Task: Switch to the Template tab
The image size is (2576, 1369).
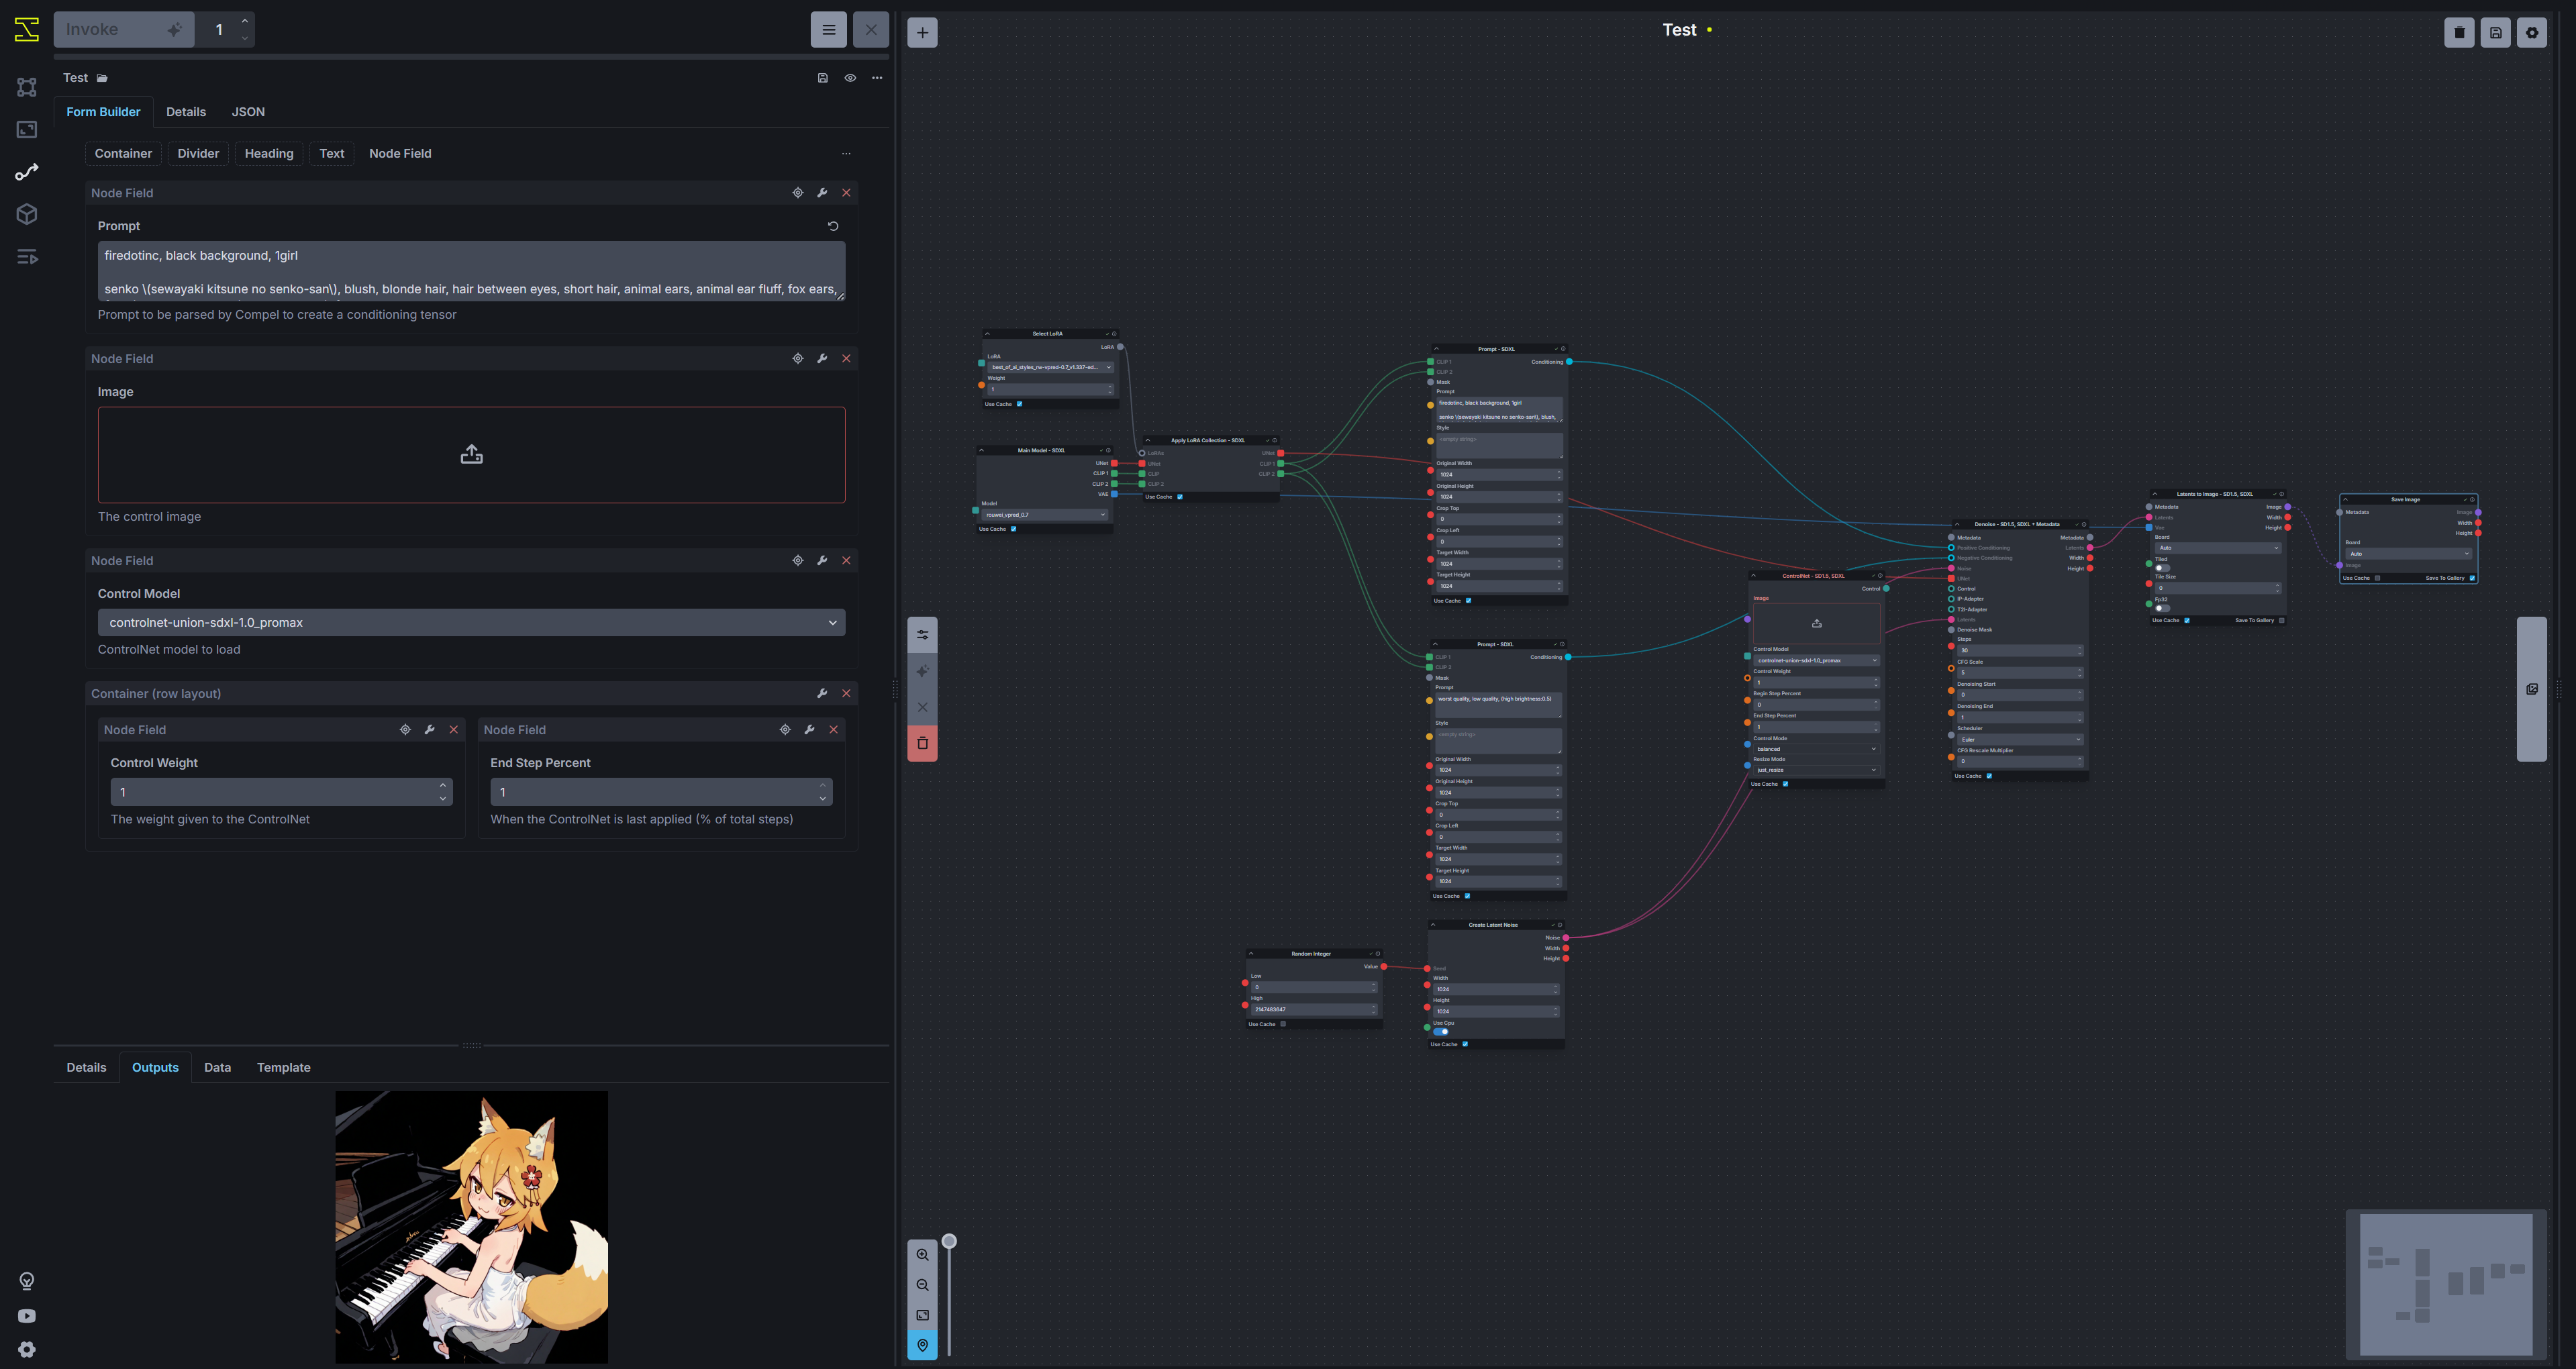Action: (283, 1068)
